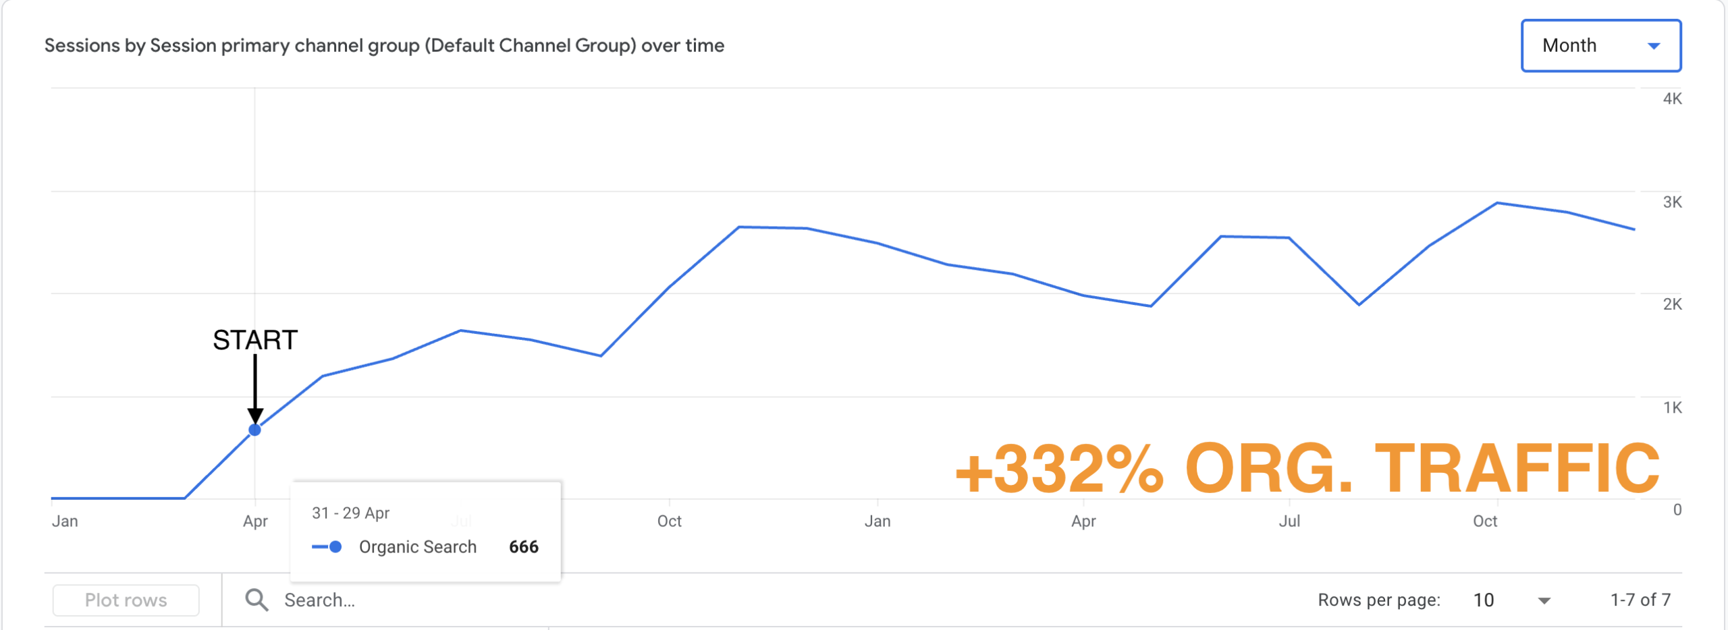Click the 666 value in tooltip

tap(523, 547)
